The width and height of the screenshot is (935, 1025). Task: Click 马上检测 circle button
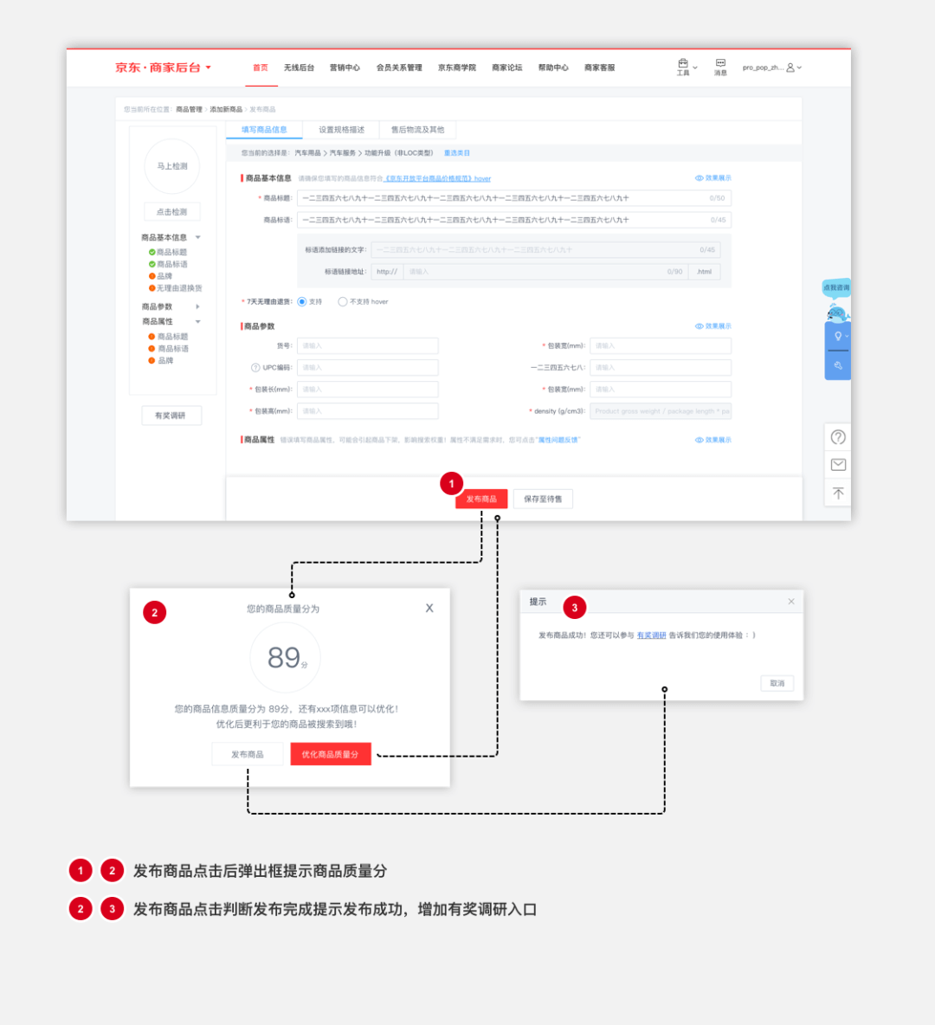(x=172, y=166)
